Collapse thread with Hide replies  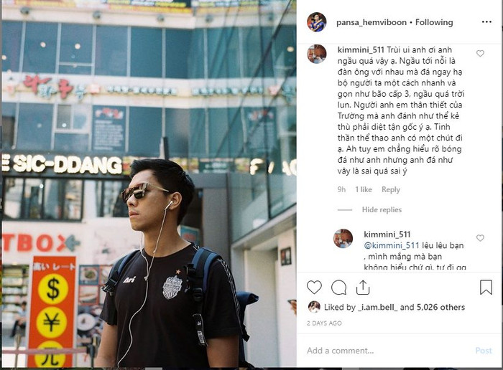pos(382,209)
